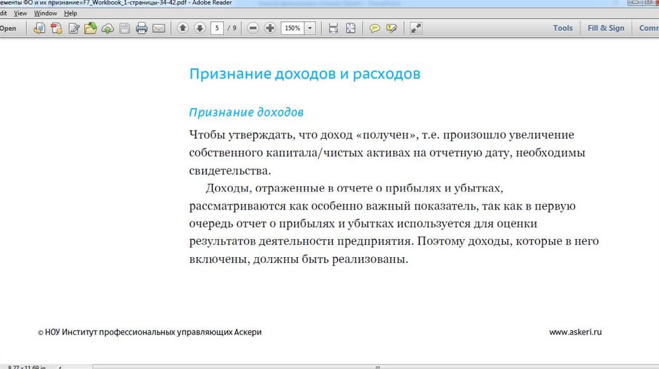The height and width of the screenshot is (369, 659).
Task: Click the 150% zoom value field
Action: point(292,28)
